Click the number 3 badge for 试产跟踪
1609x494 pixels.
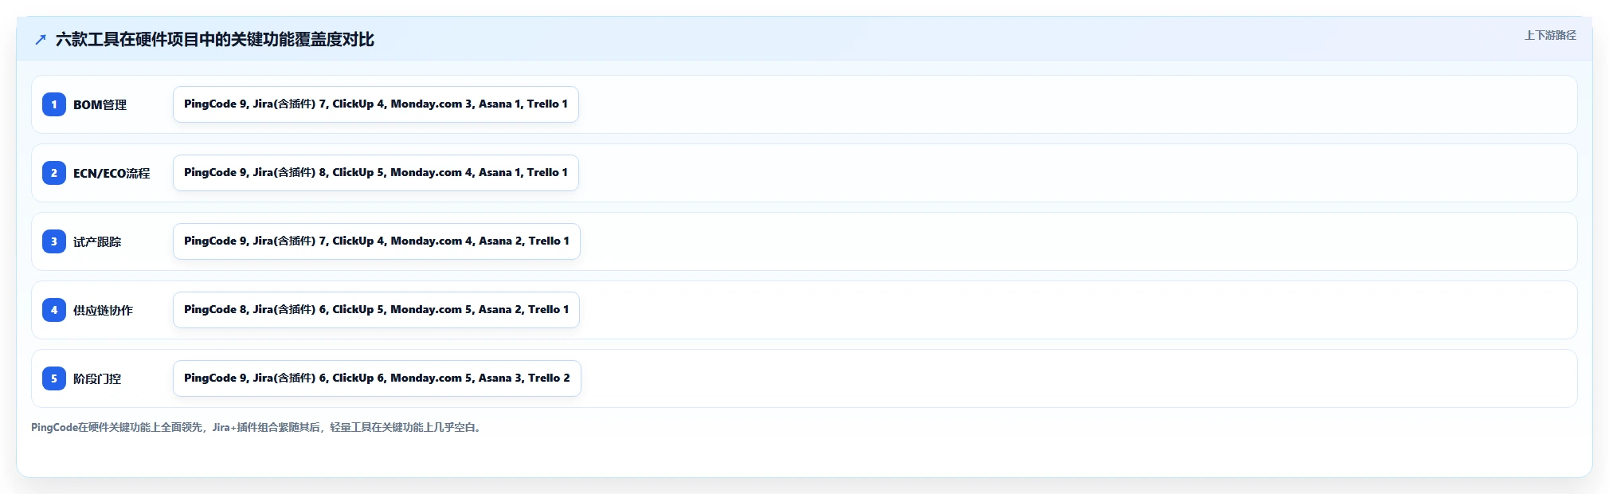(54, 241)
